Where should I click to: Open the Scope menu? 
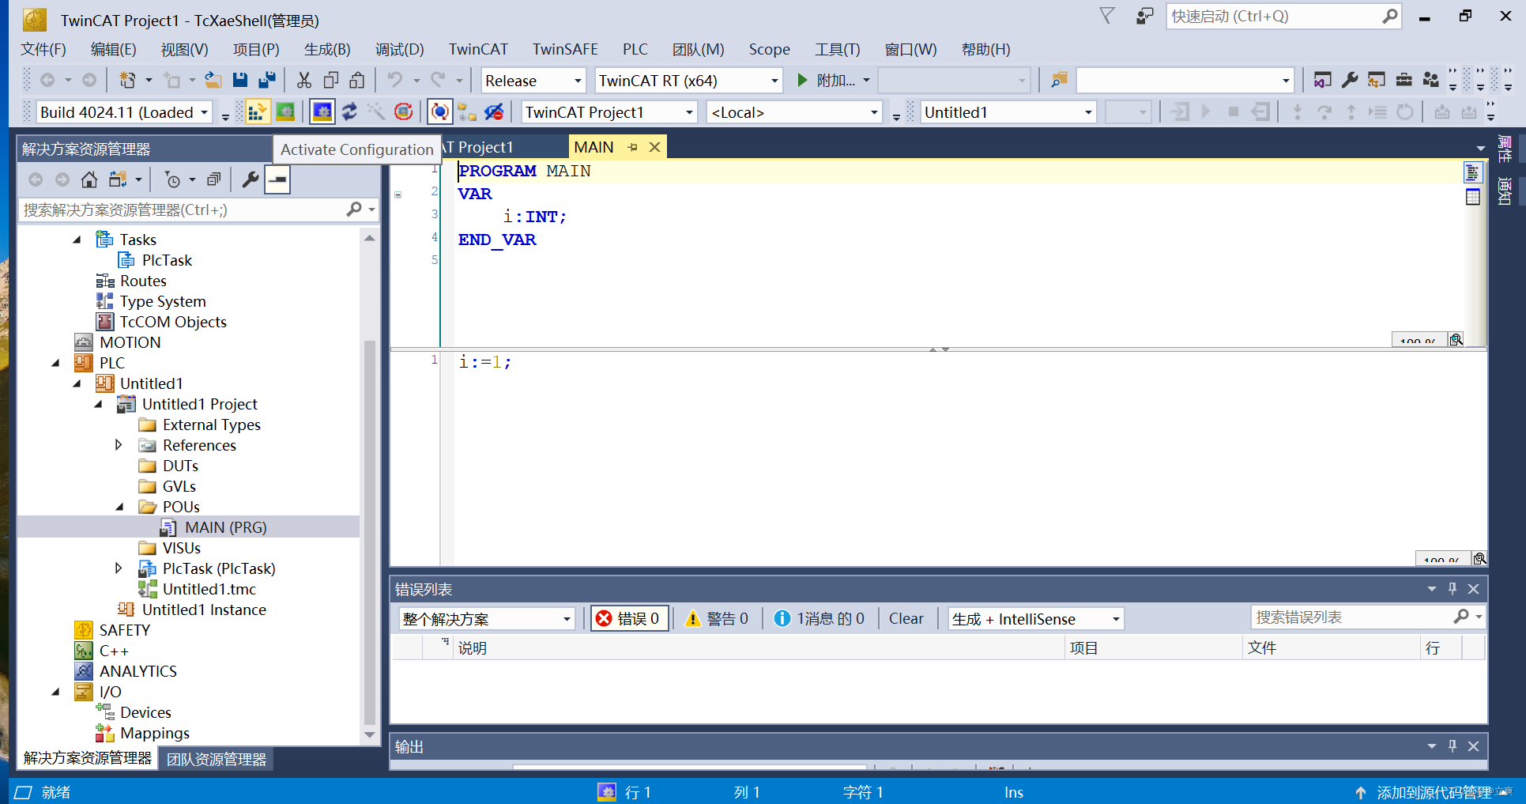(769, 49)
